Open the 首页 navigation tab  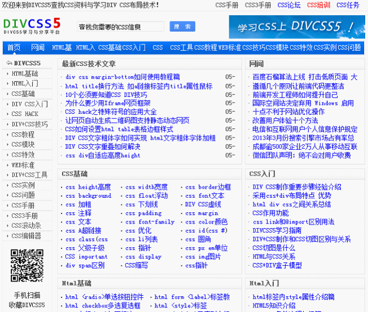[x=14, y=48]
